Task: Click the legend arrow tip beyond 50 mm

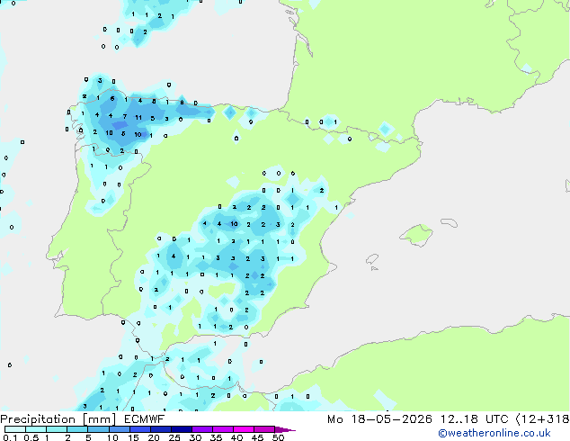Action: coord(285,429)
